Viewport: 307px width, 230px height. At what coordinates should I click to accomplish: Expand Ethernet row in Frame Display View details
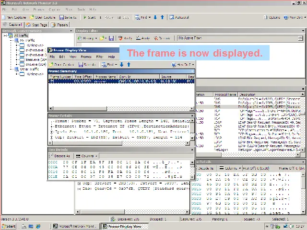click(x=51, y=126)
